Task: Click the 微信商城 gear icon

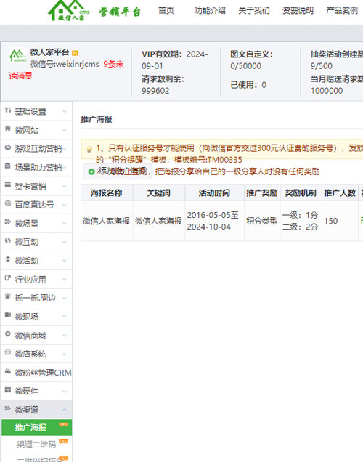Action: [x=8, y=334]
